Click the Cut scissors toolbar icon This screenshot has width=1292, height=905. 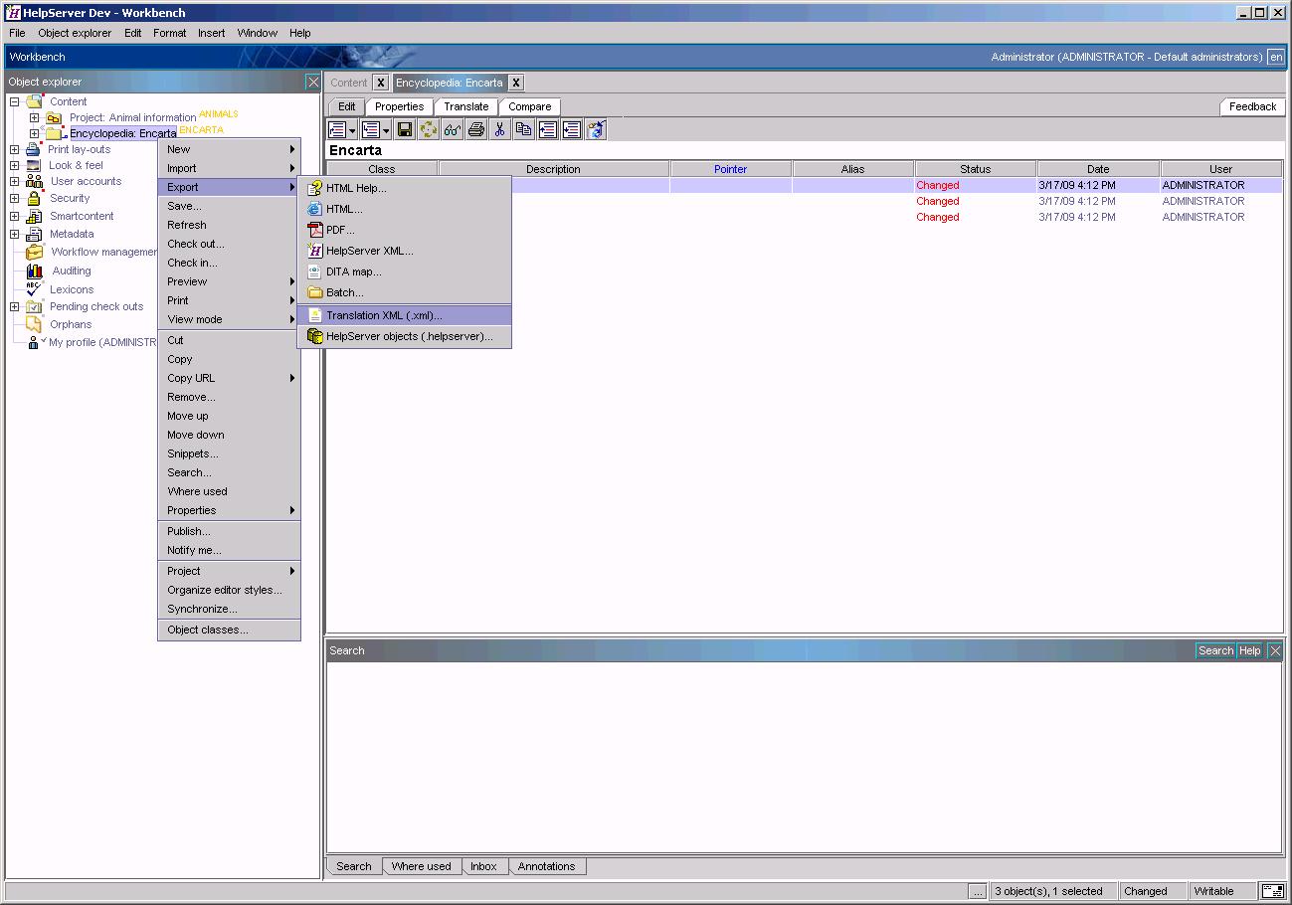click(x=499, y=129)
